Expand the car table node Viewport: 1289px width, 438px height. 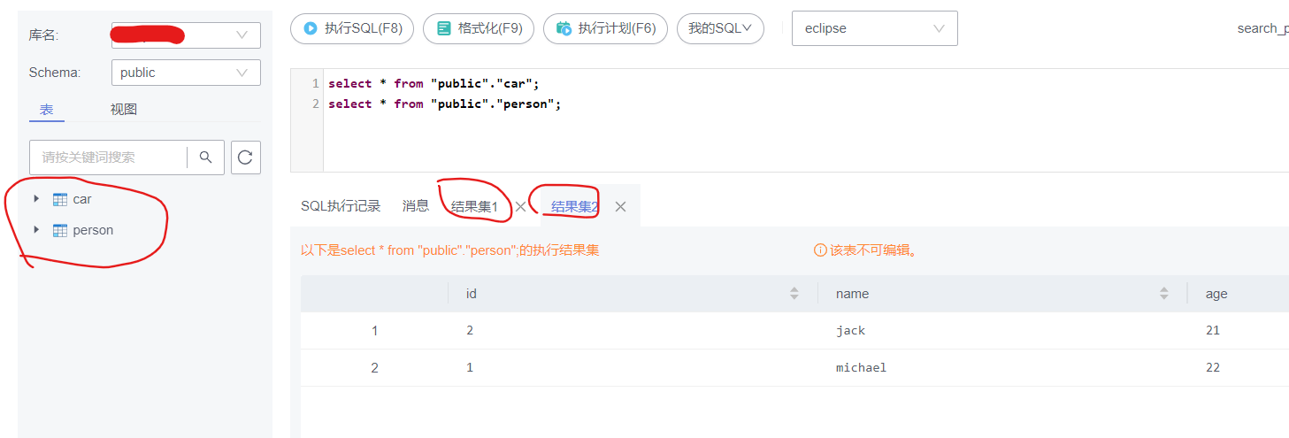(x=36, y=199)
